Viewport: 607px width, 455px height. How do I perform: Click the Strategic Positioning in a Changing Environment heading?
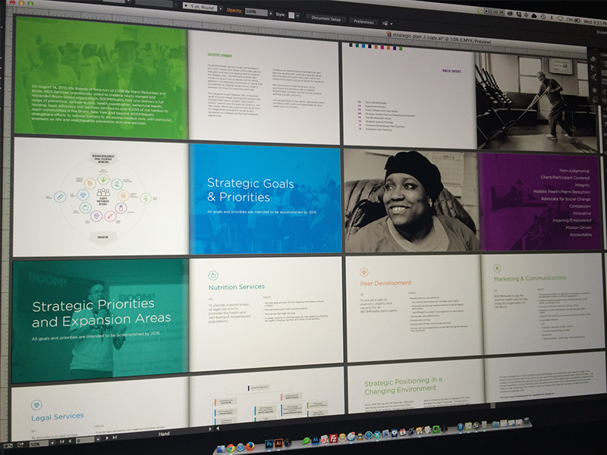403,385
